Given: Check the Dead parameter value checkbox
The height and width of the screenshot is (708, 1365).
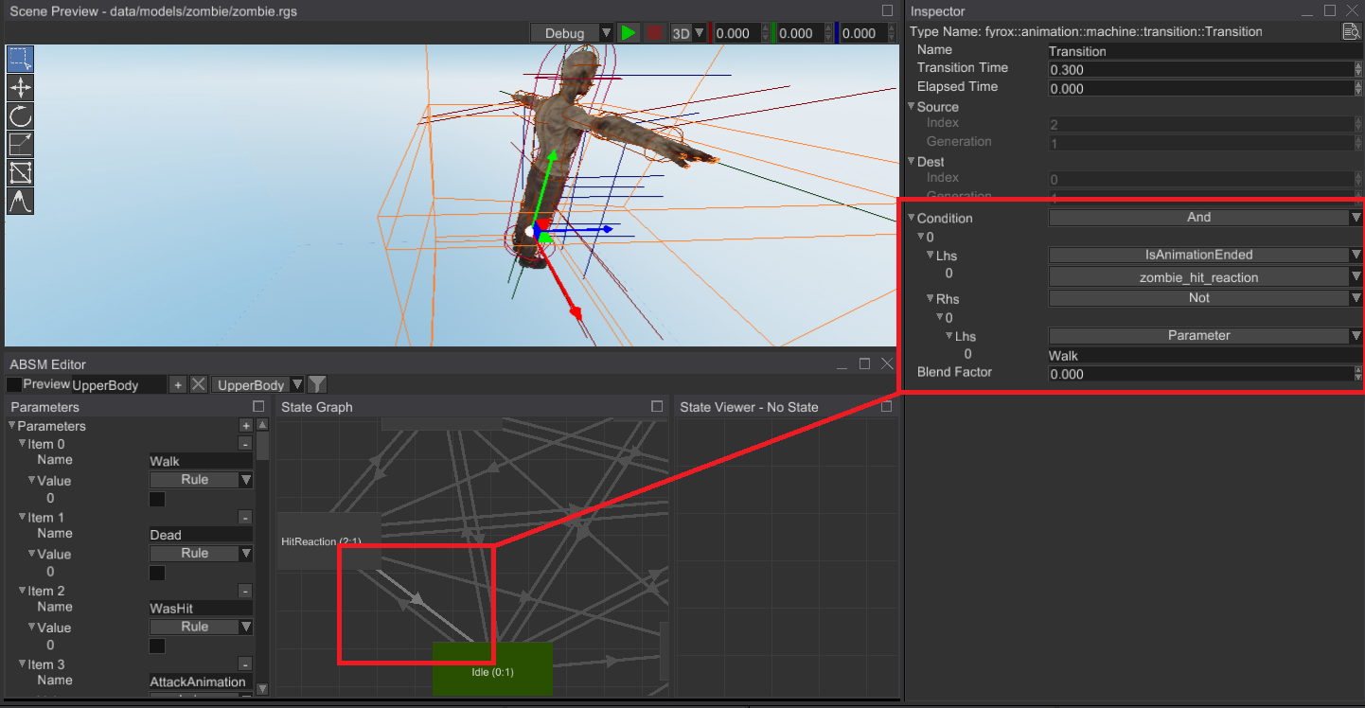Looking at the screenshot, I should coord(157,573).
